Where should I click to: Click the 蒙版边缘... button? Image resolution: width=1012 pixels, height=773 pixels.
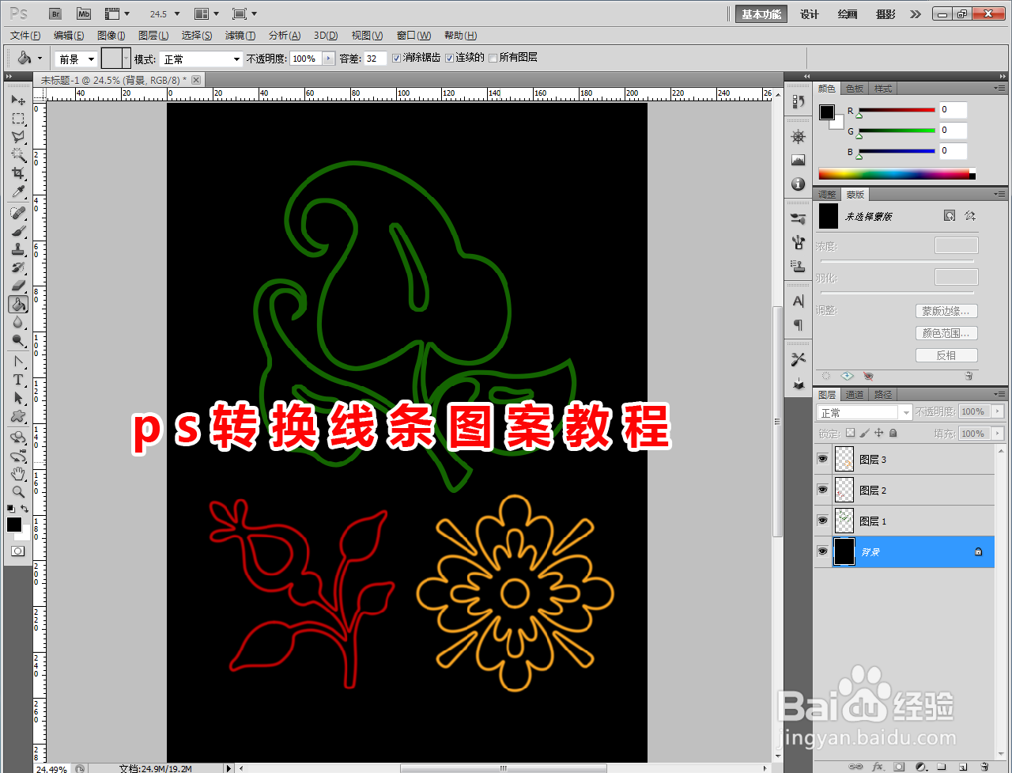coord(946,311)
